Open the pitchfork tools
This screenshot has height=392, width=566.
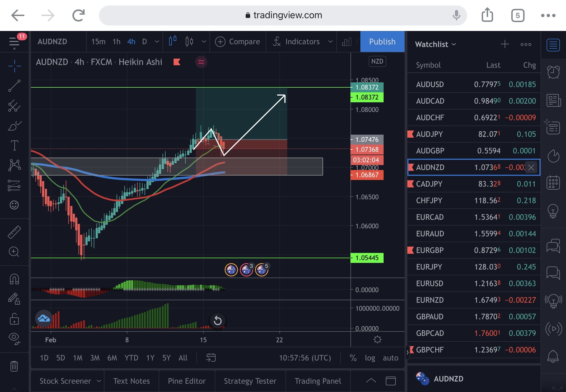(14, 106)
